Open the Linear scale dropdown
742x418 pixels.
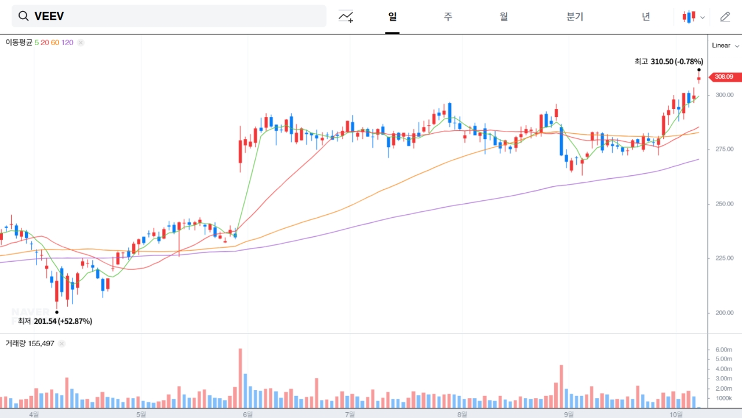tap(725, 45)
